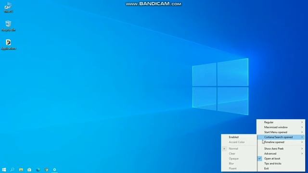Expand the Start Menu opened submenu
308x173 pixels.
(281, 132)
